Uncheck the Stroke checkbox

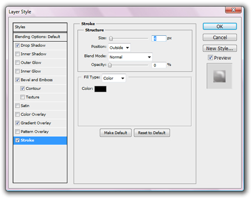tap(18, 140)
